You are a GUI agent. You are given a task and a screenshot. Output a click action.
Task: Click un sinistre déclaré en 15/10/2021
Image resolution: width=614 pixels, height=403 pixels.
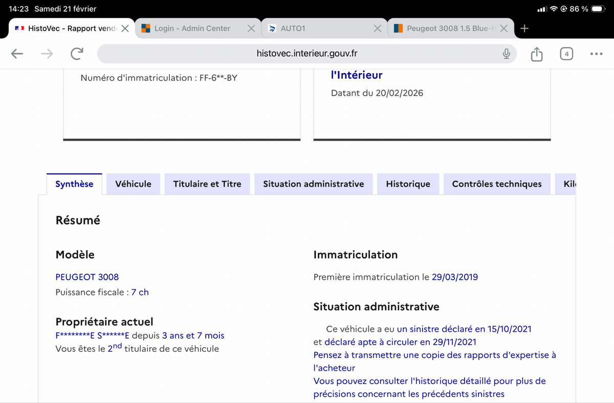click(x=464, y=329)
